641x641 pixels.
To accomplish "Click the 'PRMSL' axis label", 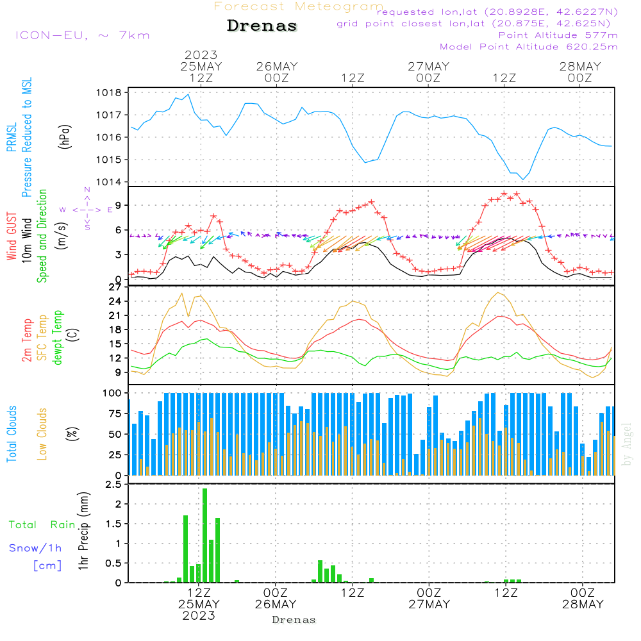I will [12, 137].
